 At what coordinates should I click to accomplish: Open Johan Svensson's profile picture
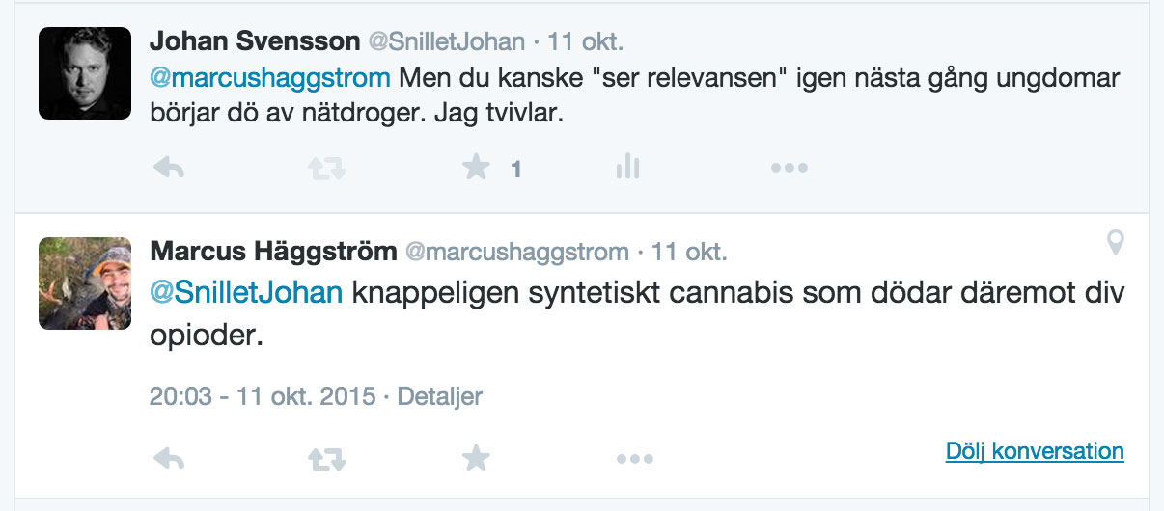click(x=85, y=73)
